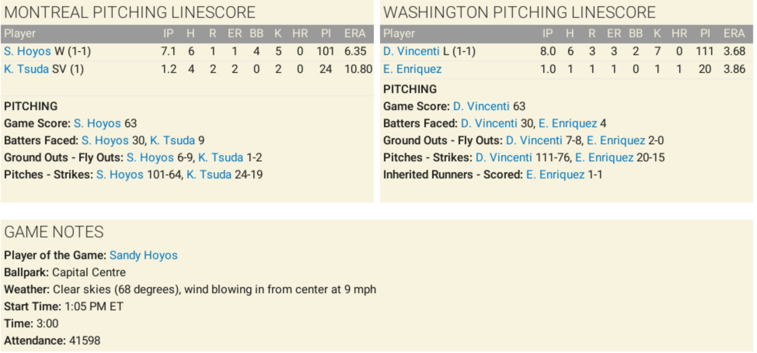
Task: Open S. Hoyos in Montreal linescore table
Action: 27,51
